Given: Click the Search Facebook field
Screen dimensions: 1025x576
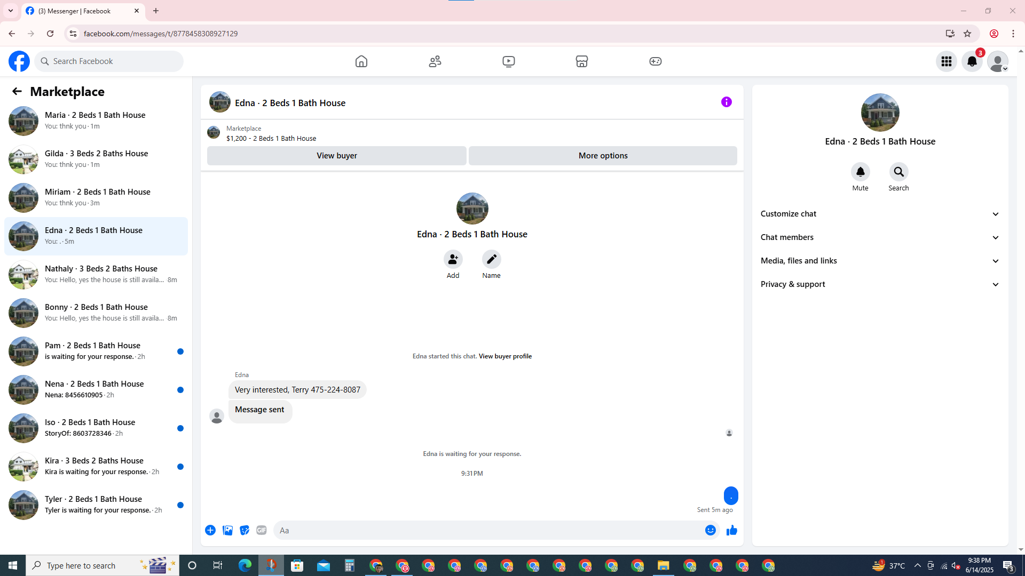Looking at the screenshot, I should [109, 61].
